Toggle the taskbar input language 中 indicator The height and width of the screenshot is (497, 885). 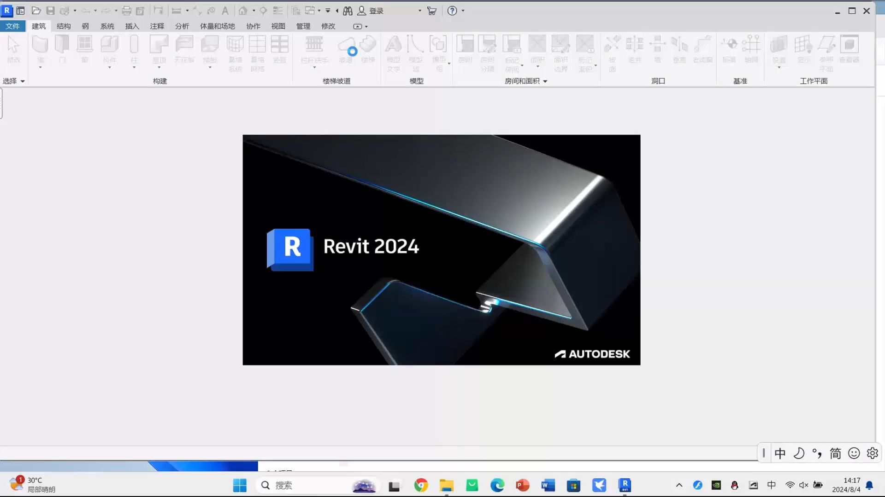pos(771,485)
